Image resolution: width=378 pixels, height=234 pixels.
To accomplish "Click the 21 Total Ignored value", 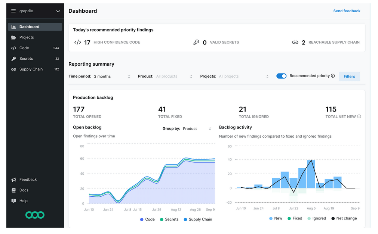I will 243,109.
